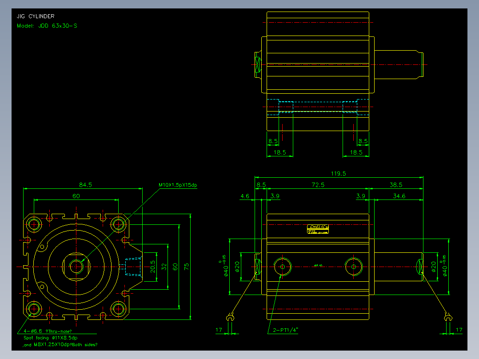Screen dimensions: 479x359
Task: Click the CHELIC nameplate on the cylinder body
Action: [318, 229]
